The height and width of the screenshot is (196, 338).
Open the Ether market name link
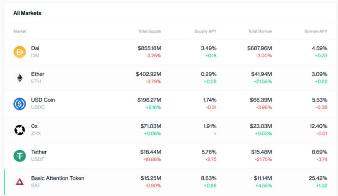38,74
